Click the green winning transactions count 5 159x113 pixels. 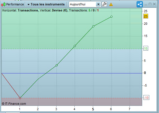pos(89,10)
